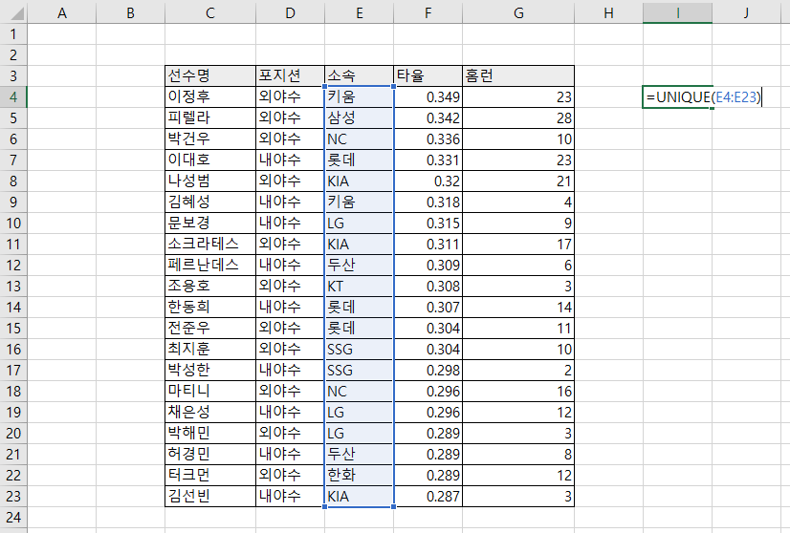Click NC team cell in 마티니 row
Image resolution: width=790 pixels, height=533 pixels.
(360, 391)
